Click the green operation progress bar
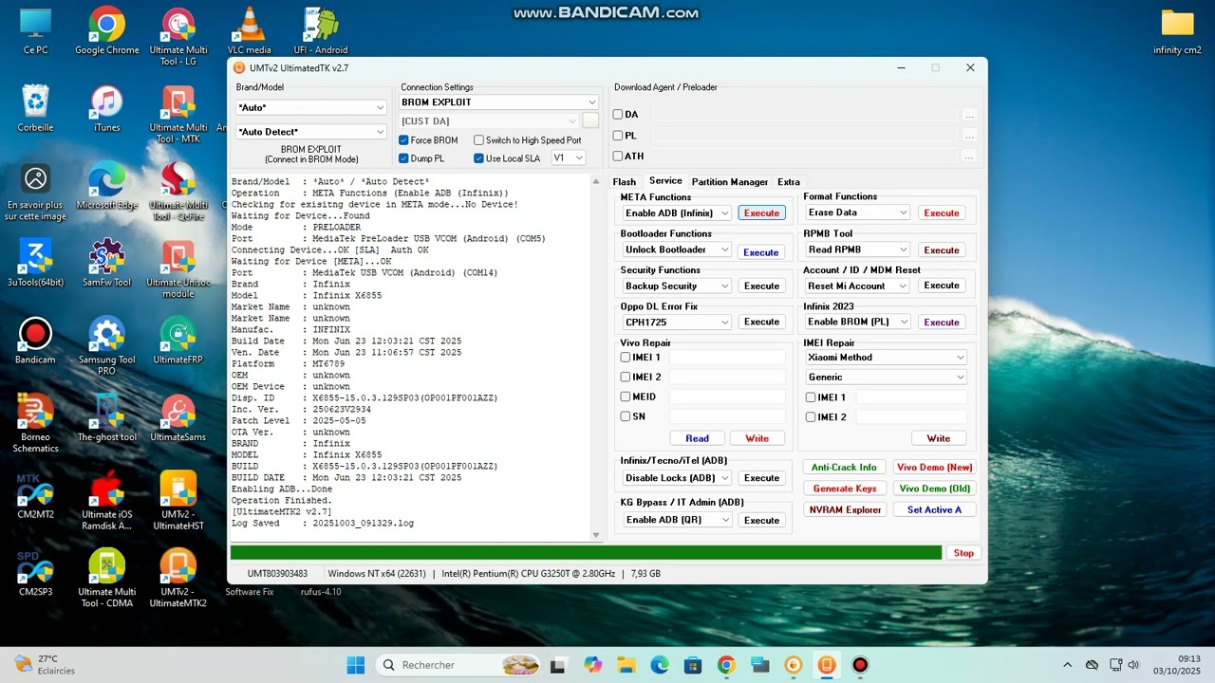 pos(586,553)
